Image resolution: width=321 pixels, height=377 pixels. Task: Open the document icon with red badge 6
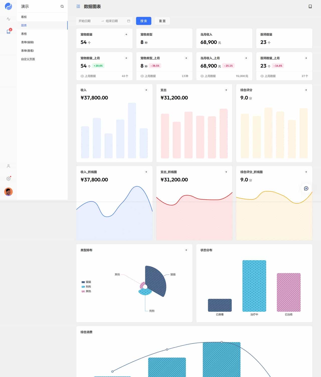tap(8, 31)
